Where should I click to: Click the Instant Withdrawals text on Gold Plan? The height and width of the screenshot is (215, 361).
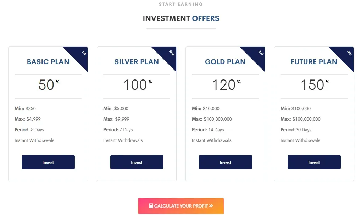click(x=211, y=140)
